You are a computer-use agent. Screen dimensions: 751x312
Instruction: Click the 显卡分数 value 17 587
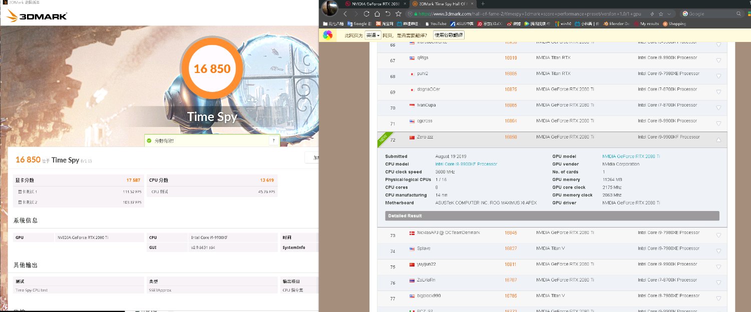pos(134,180)
